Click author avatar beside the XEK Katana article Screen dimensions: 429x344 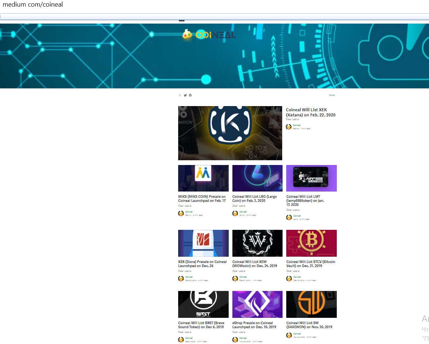pyautogui.click(x=288, y=127)
